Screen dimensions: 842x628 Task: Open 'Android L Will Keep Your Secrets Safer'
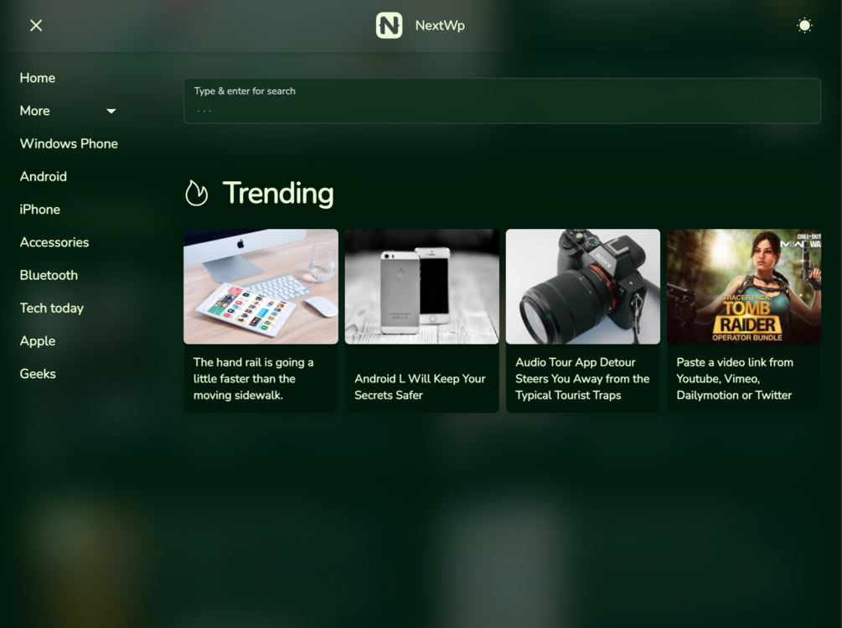pos(420,387)
